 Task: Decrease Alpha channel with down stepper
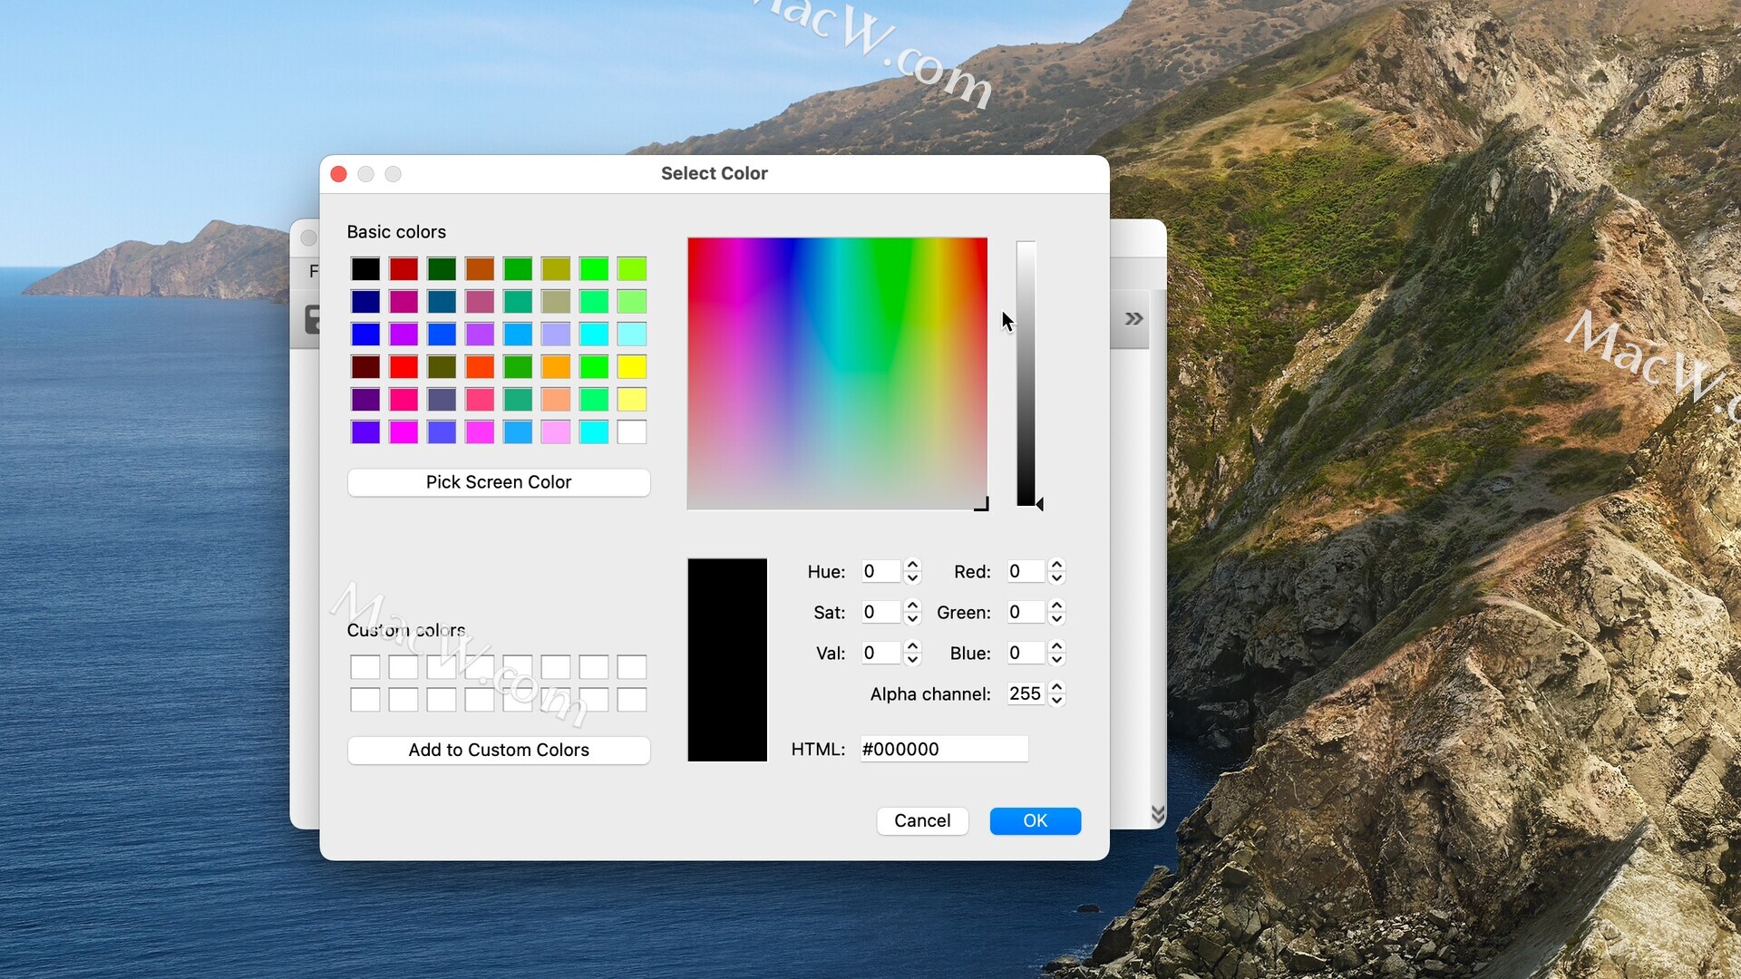pos(1056,700)
